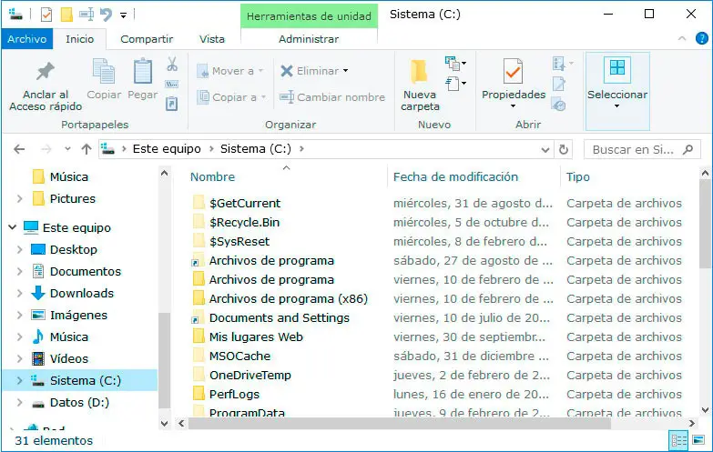Click the Copiar ribbon button
Viewport: 713px width, 452px height.
tap(104, 79)
